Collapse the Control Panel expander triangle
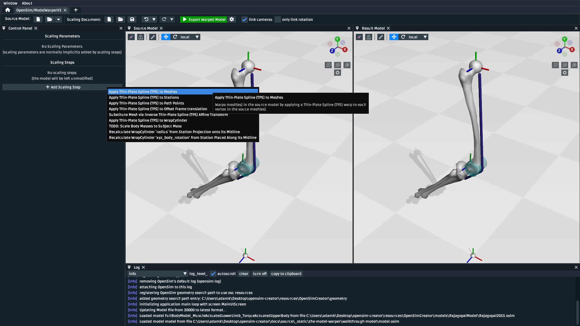Screen dimensions: 580x326 point(4,28)
